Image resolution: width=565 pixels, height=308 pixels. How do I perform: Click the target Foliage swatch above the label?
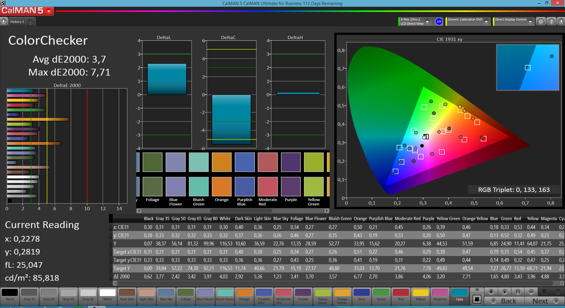click(152, 186)
